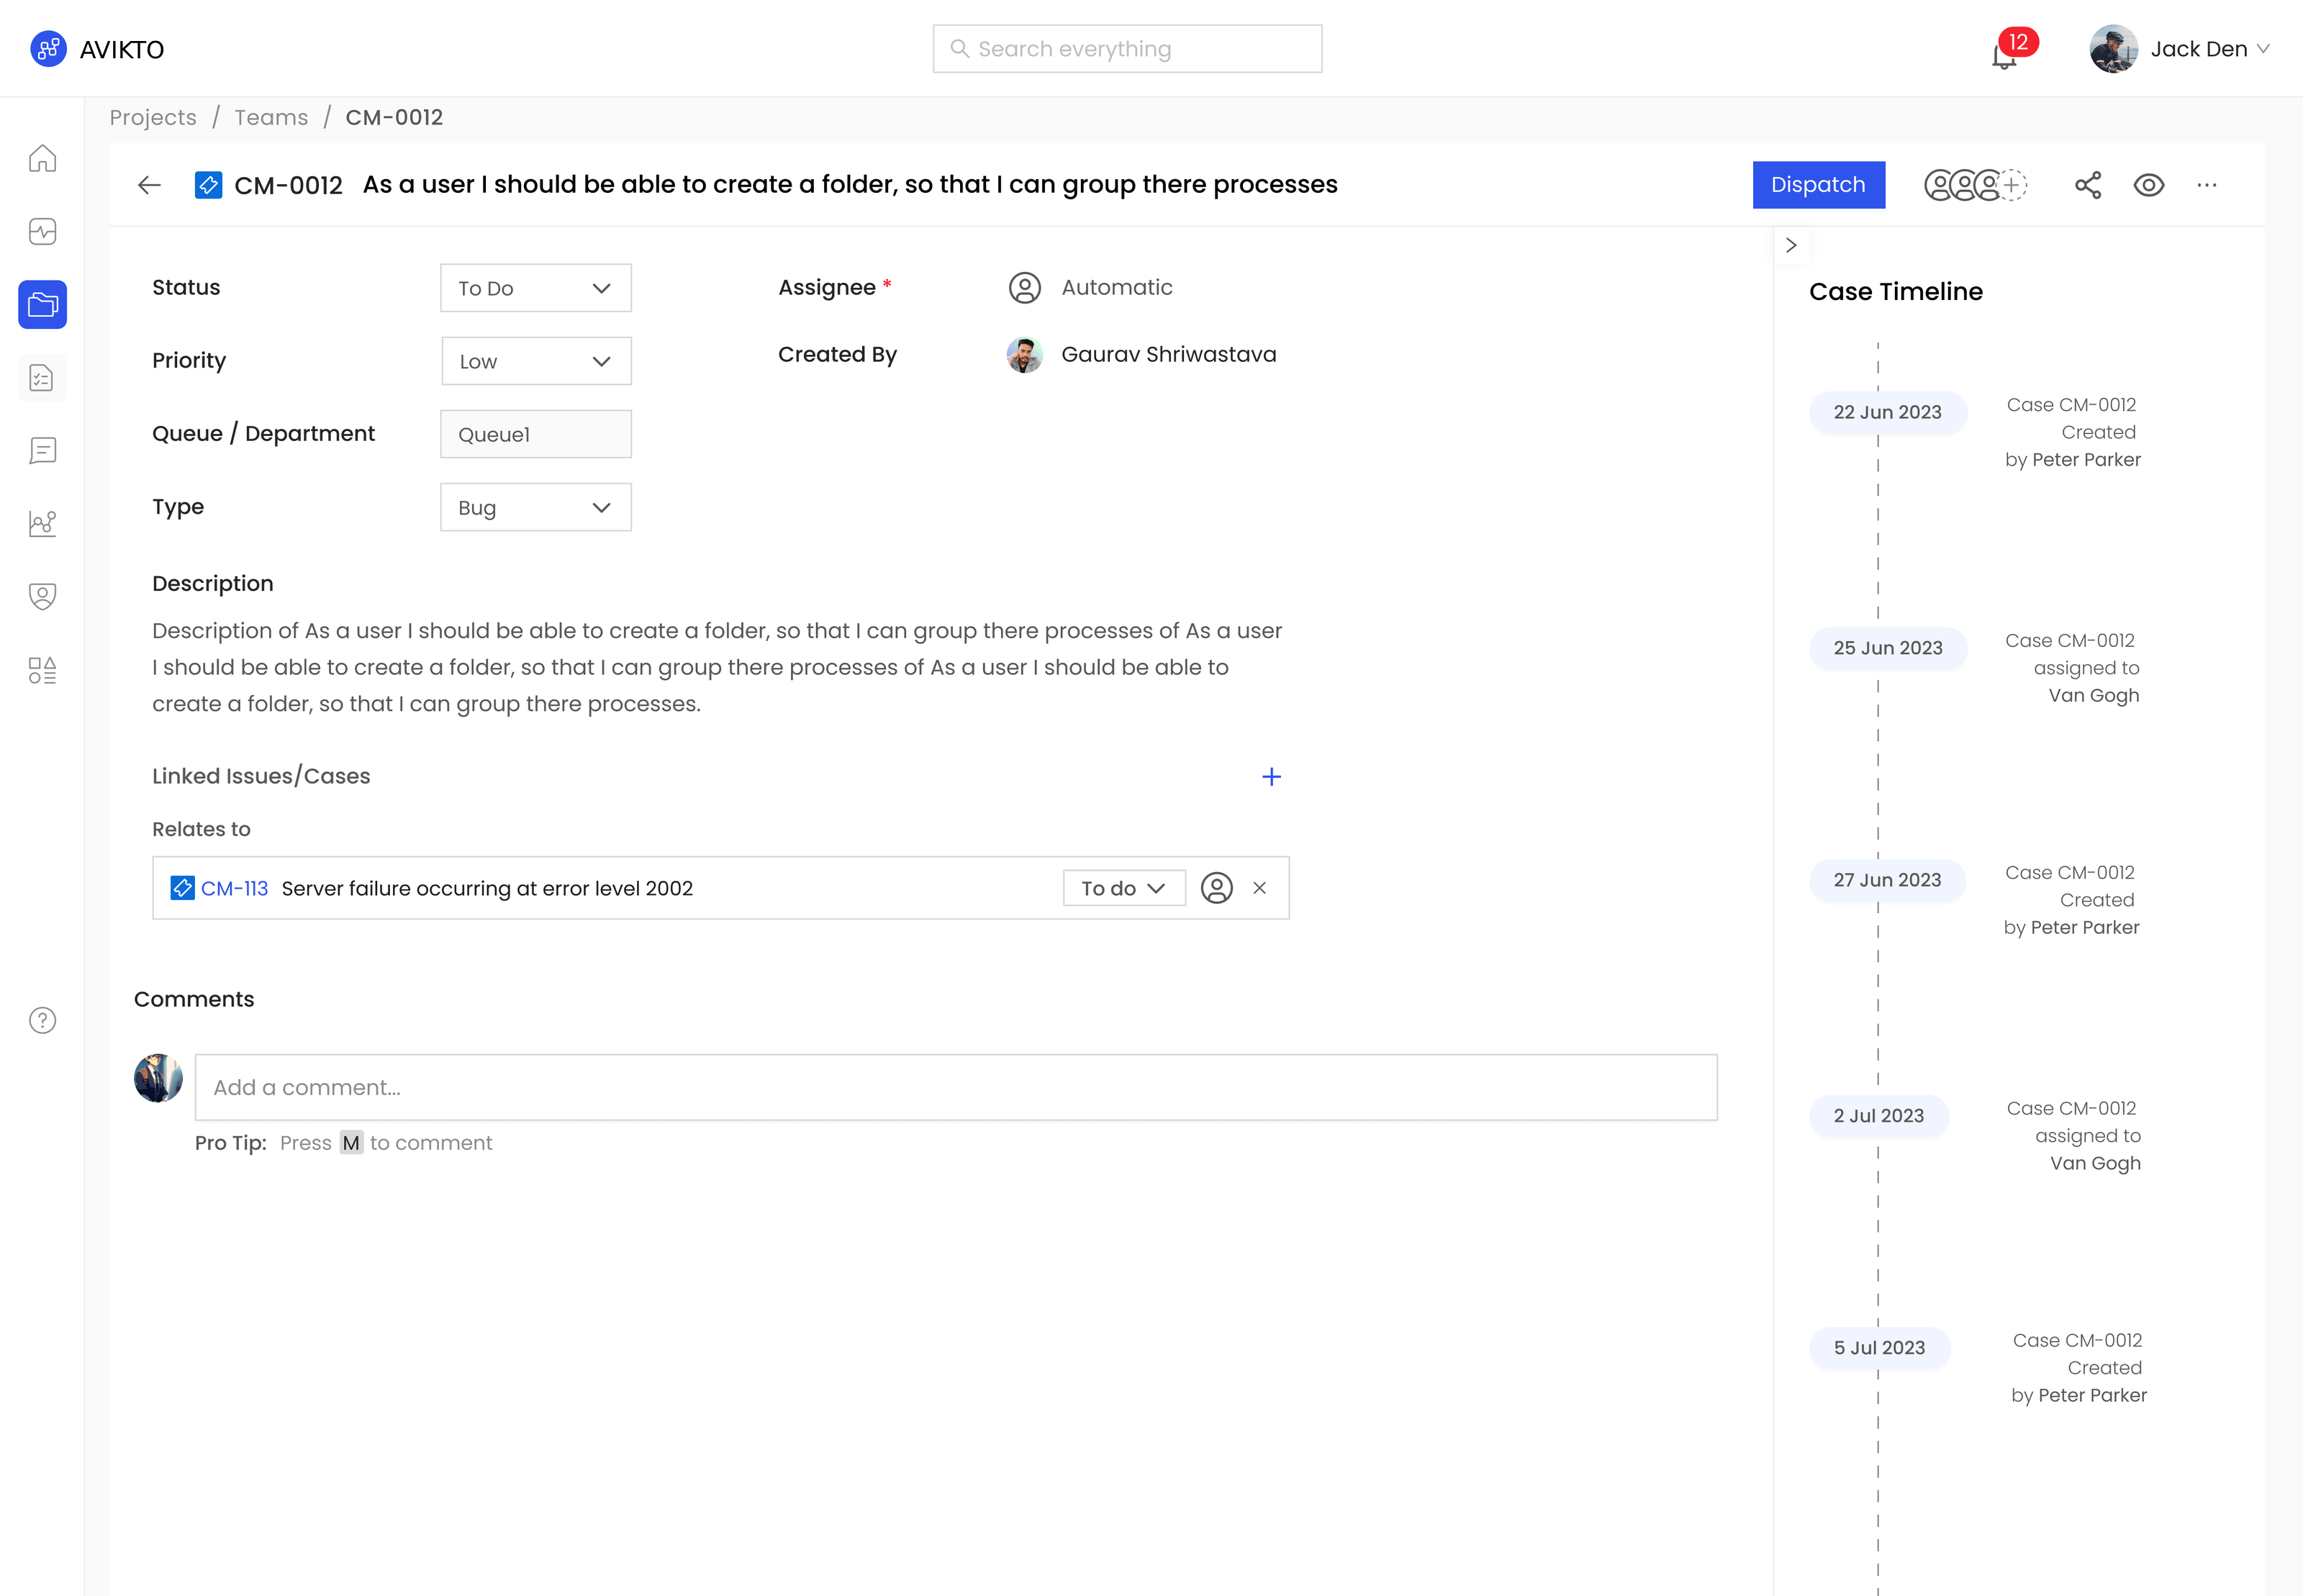Image resolution: width=2303 pixels, height=1596 pixels.
Task: Collapse the Case Timeline panel
Action: [x=1791, y=245]
